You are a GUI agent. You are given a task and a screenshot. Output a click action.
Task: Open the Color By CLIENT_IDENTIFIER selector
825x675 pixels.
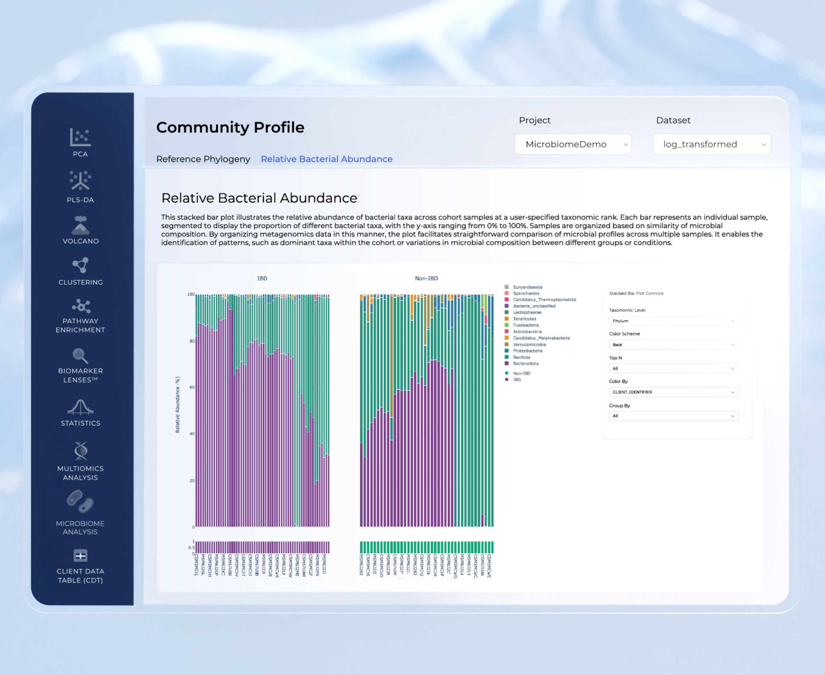673,392
